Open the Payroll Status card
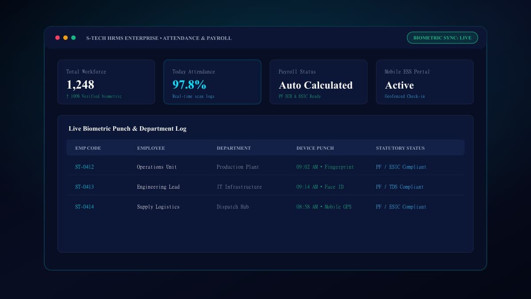Screen dimensions: 531x299 coord(319,82)
